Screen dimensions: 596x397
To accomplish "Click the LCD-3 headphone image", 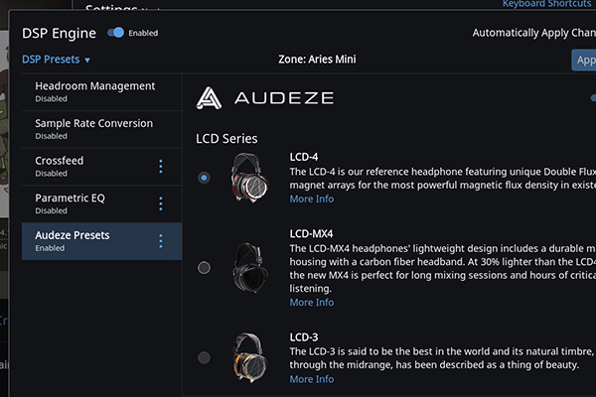I will coord(249,357).
